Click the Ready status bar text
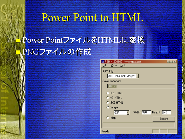The height and width of the screenshot is (139, 185). click(x=105, y=131)
